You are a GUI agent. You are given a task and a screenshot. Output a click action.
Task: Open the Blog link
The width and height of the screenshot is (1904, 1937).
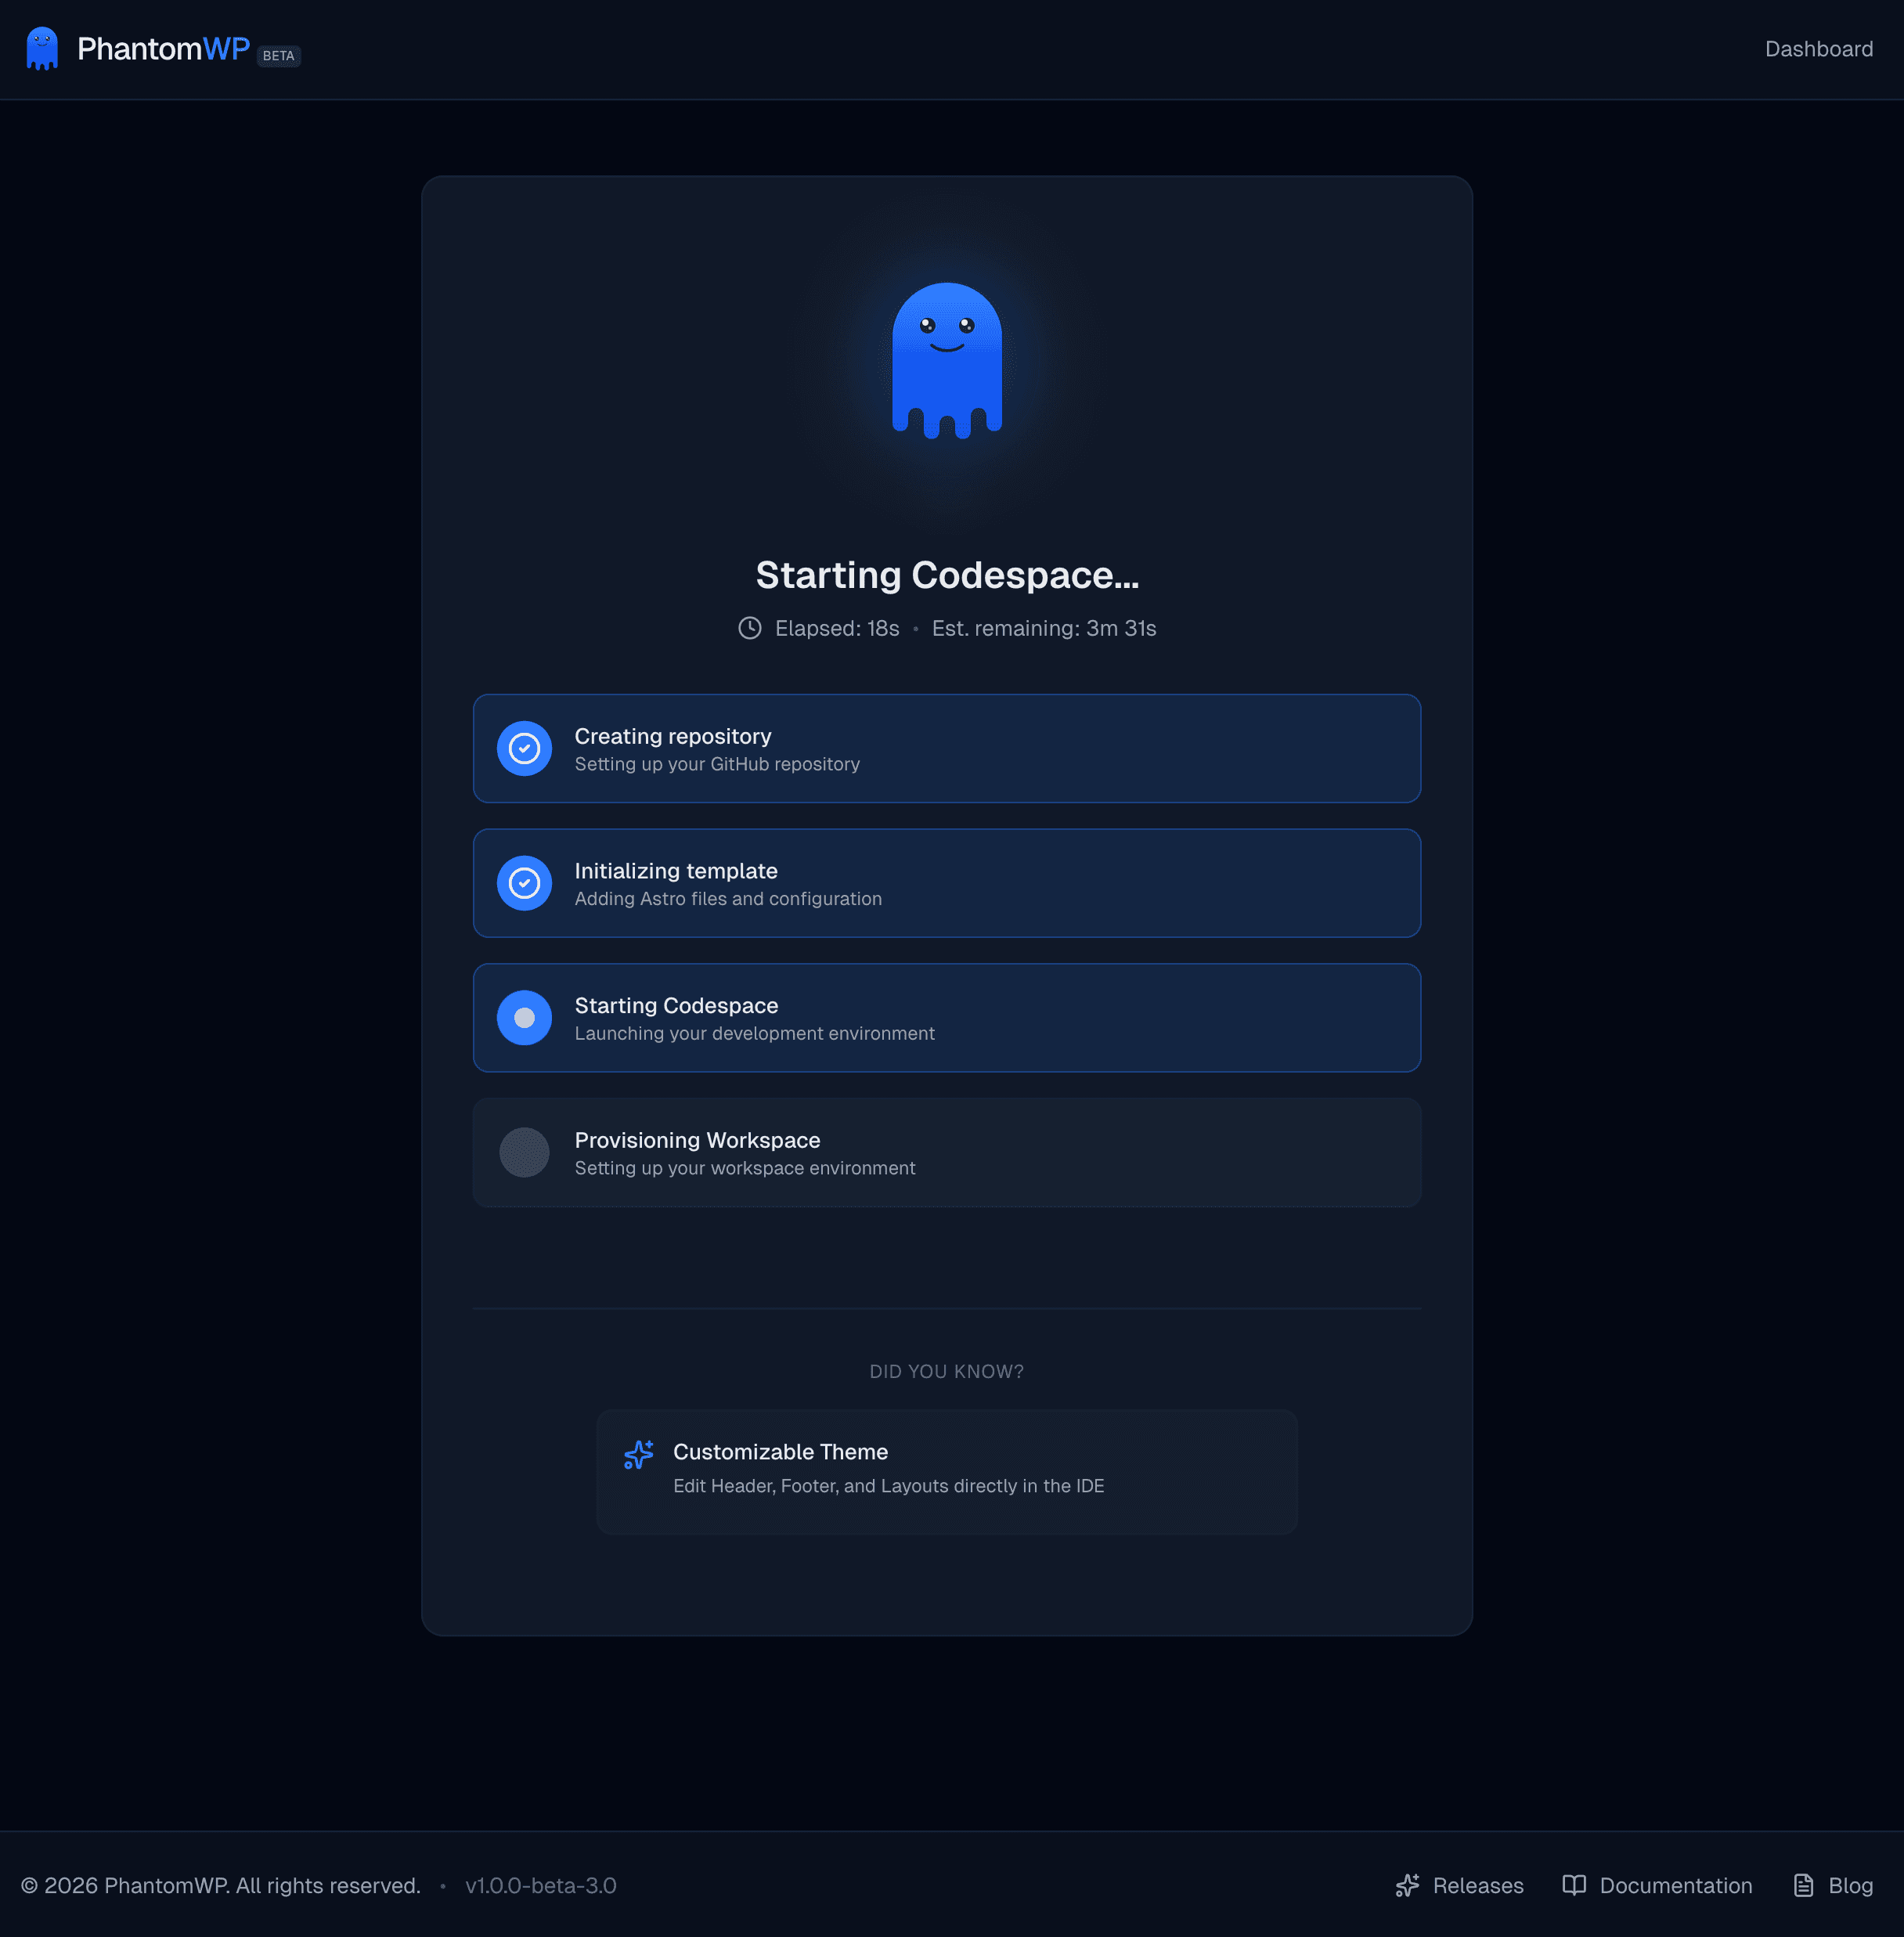click(x=1852, y=1885)
